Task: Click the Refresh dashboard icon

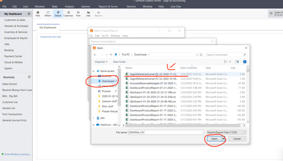Action: click(x=48, y=12)
